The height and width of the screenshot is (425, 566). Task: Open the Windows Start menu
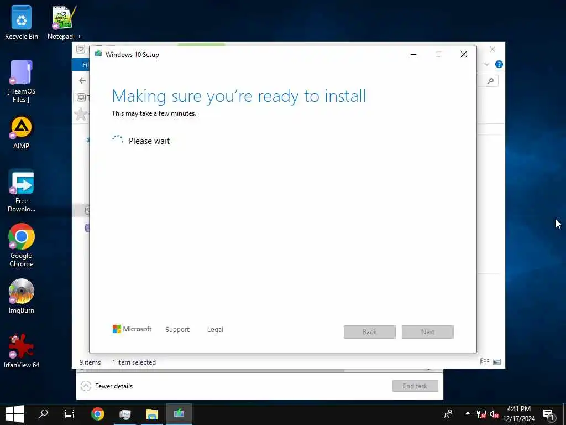14,414
